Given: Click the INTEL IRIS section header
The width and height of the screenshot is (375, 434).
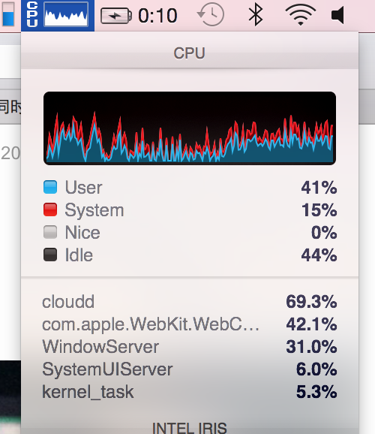Looking at the screenshot, I should pyautogui.click(x=190, y=428).
